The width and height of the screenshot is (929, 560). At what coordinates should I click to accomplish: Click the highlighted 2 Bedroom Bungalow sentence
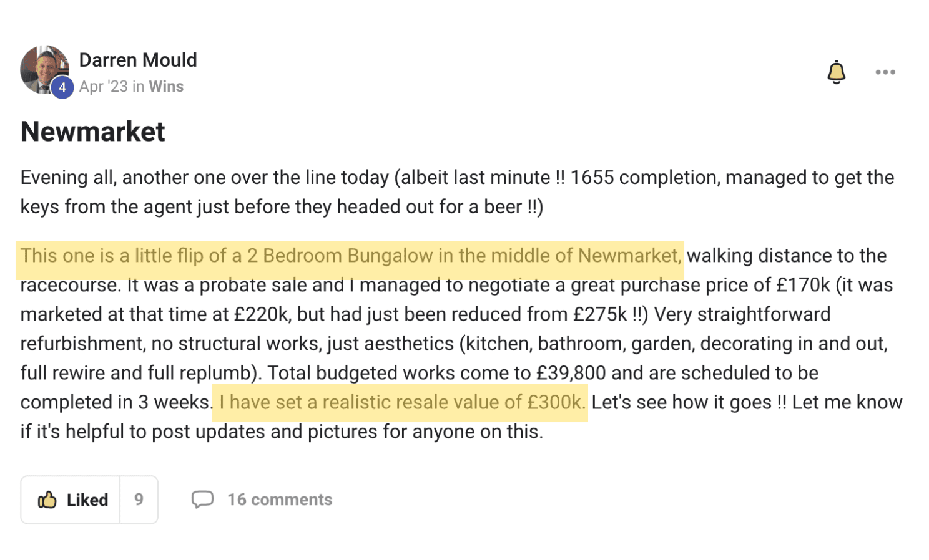pos(350,256)
